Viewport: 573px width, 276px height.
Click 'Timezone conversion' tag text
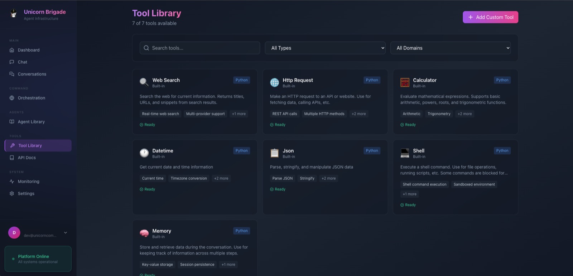[x=189, y=178]
